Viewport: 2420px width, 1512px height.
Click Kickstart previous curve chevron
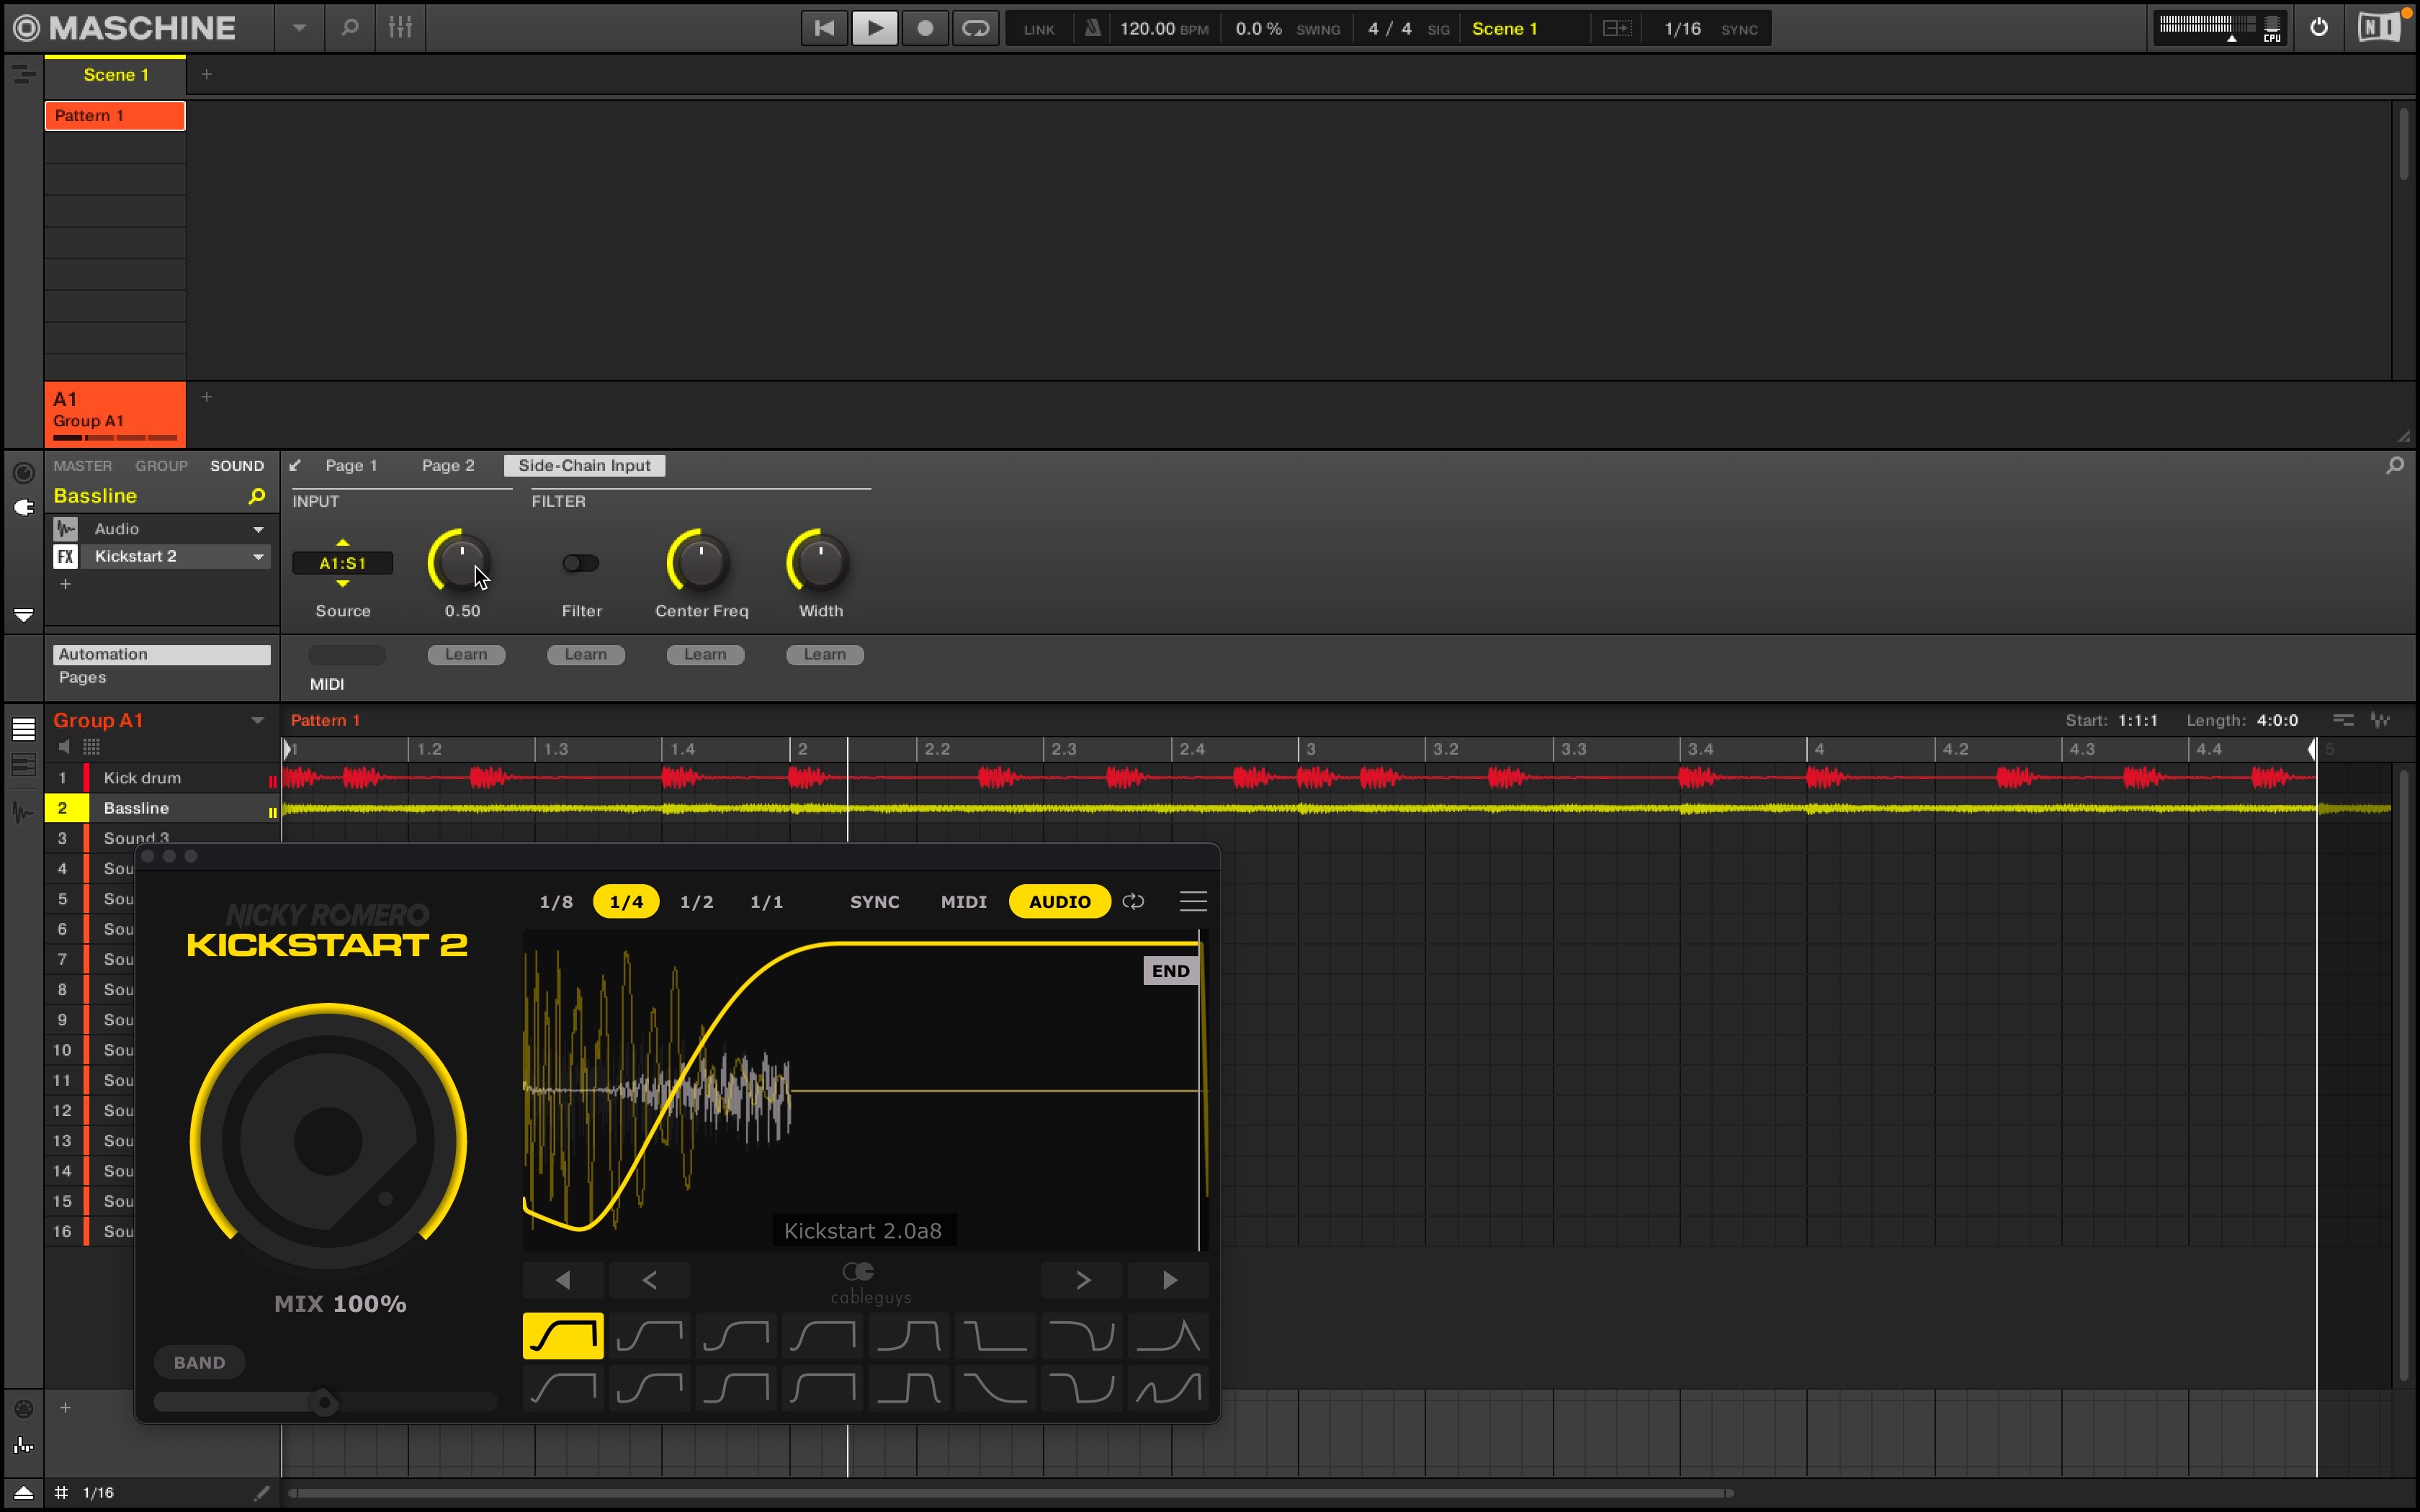click(650, 1280)
